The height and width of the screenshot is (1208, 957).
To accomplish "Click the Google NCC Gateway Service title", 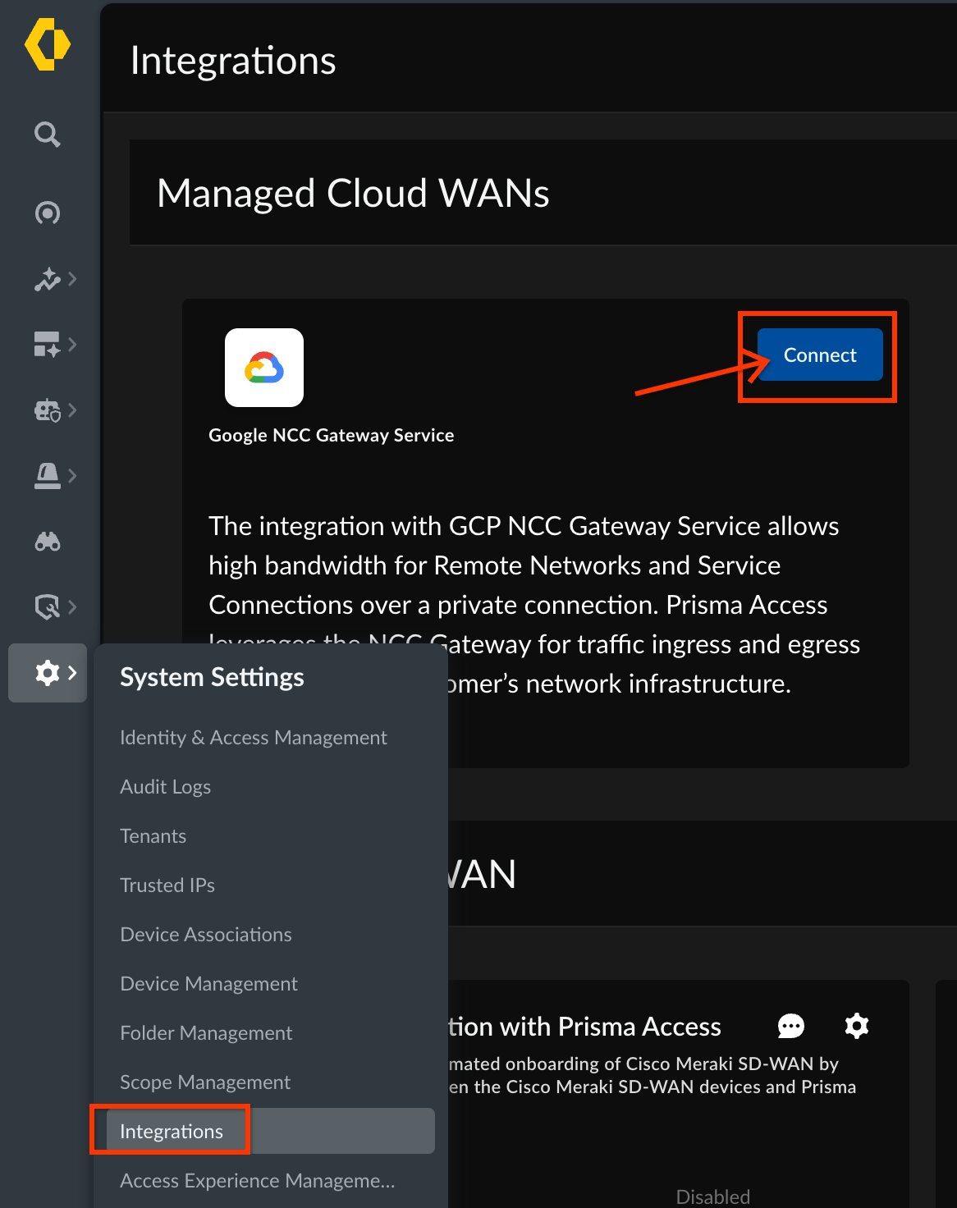I will (331, 435).
